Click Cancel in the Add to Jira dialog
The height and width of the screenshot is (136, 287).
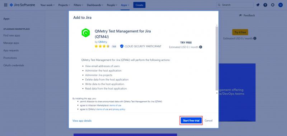tap(208, 121)
